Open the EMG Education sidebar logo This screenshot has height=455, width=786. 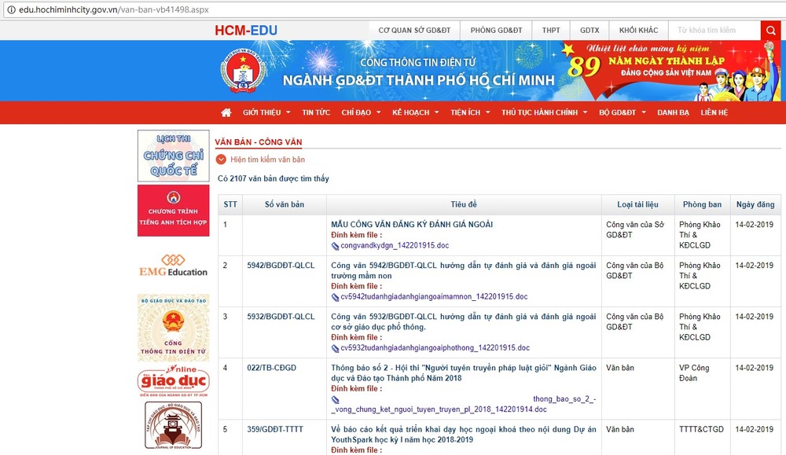[173, 266]
